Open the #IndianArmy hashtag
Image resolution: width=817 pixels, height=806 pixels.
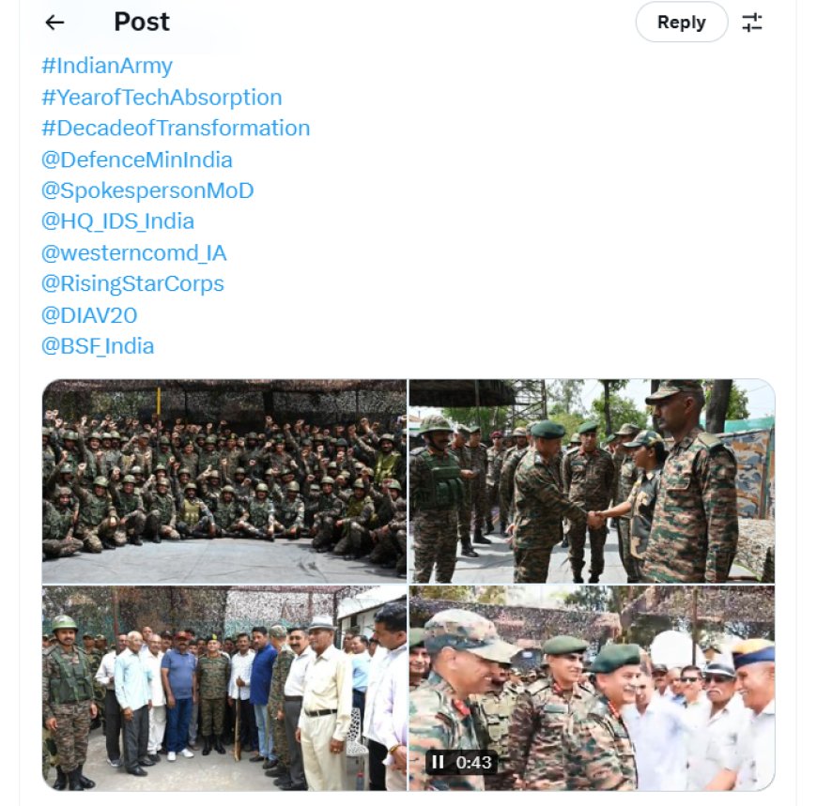[107, 66]
